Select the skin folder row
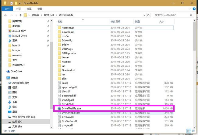 point(115,79)
